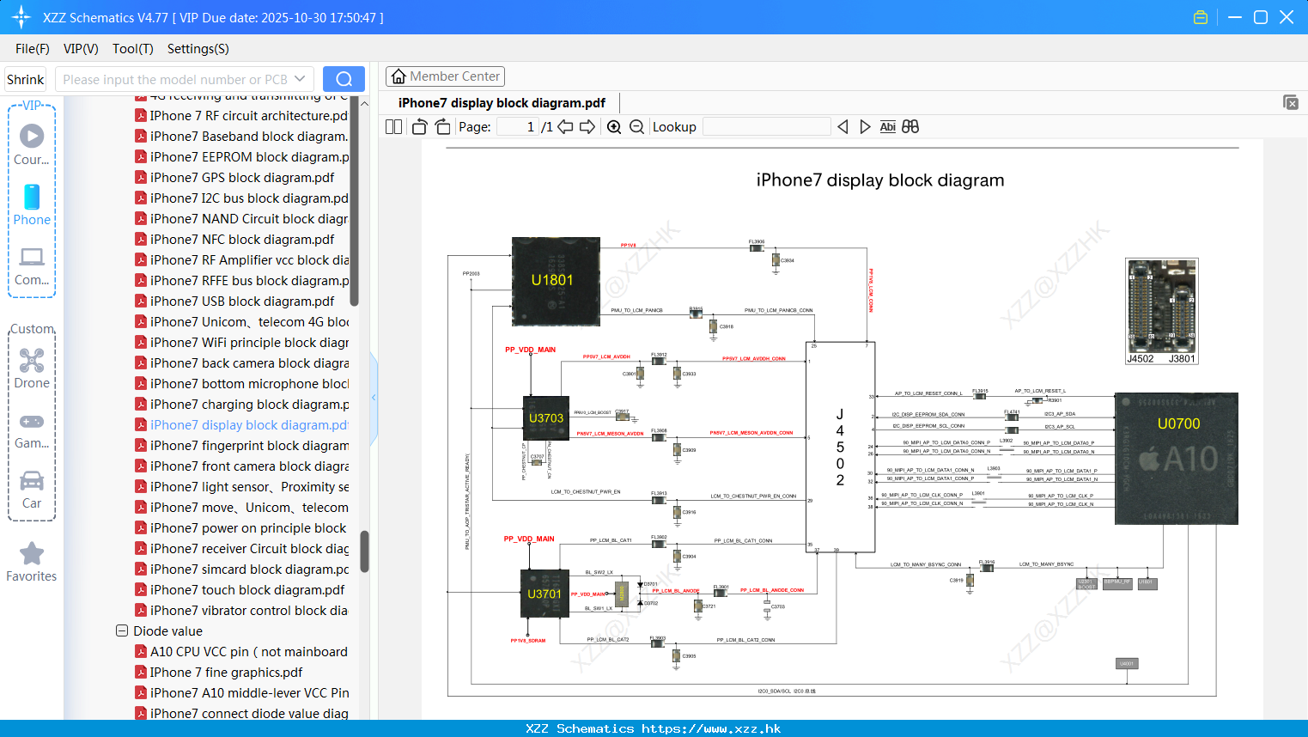The image size is (1308, 737).
Task: Click the Lookup text field
Action: tap(766, 127)
